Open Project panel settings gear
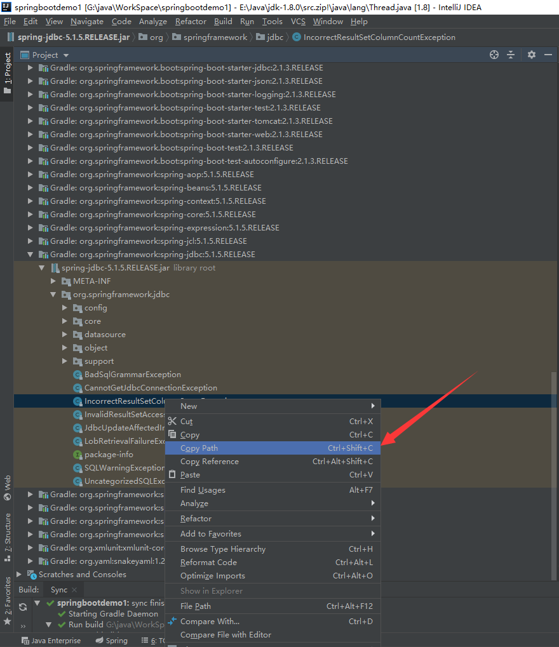The height and width of the screenshot is (647, 559). (531, 55)
